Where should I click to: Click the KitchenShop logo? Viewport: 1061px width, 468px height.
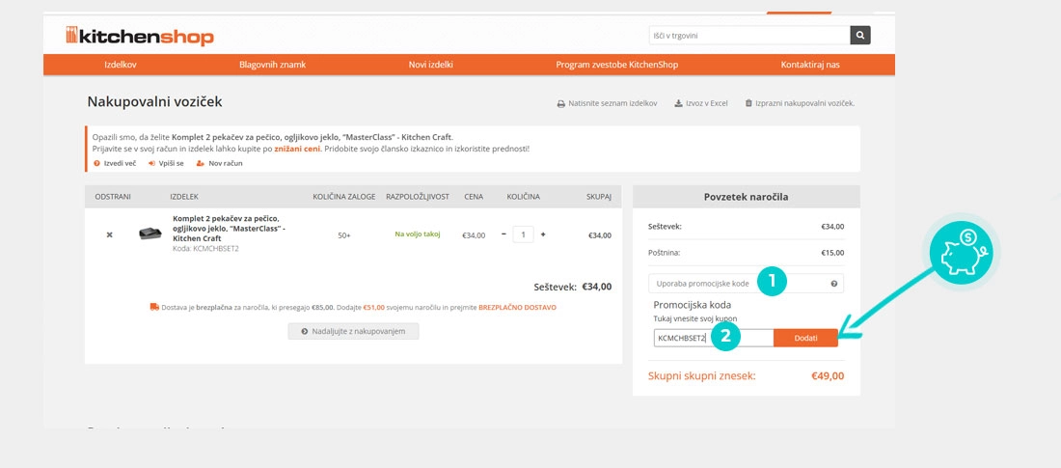coord(140,37)
